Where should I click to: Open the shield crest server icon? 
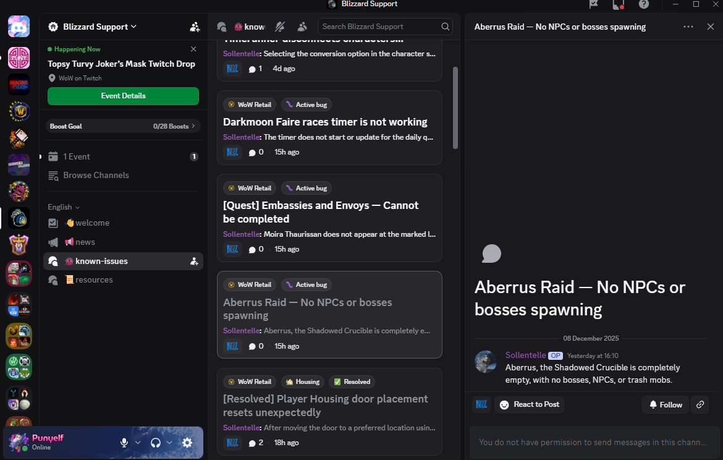19,245
